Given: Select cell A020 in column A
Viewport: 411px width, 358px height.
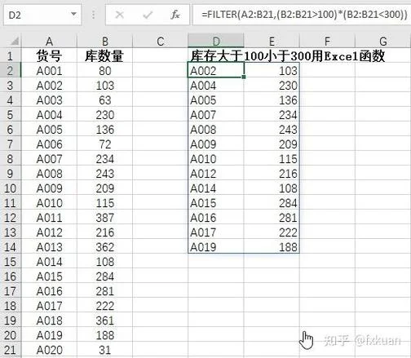Looking at the screenshot, I should [49, 350].
